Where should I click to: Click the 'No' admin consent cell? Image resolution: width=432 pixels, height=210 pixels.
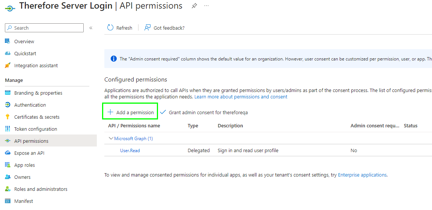click(354, 151)
